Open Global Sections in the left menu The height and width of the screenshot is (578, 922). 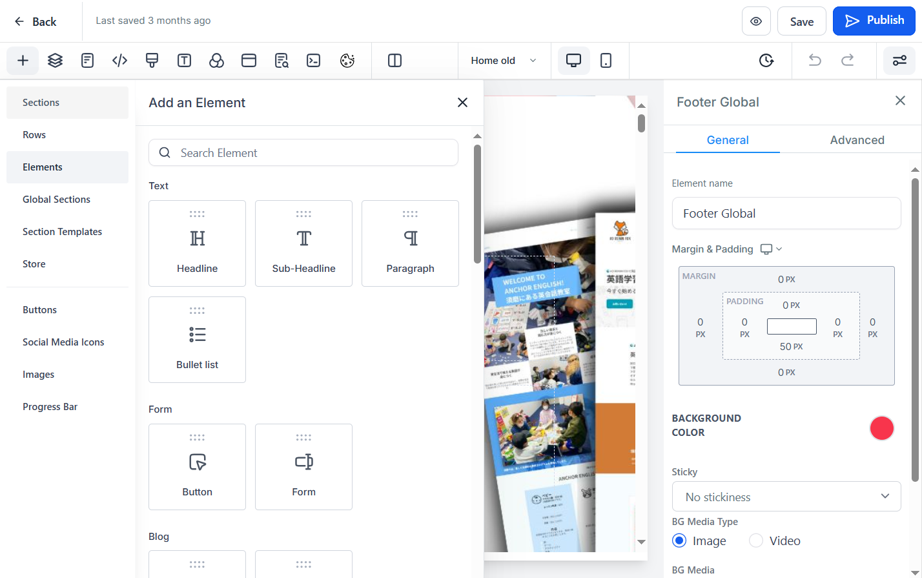click(67, 200)
